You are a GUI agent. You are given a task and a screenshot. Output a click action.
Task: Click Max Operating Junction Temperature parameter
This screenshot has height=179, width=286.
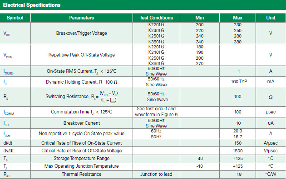click(82, 166)
